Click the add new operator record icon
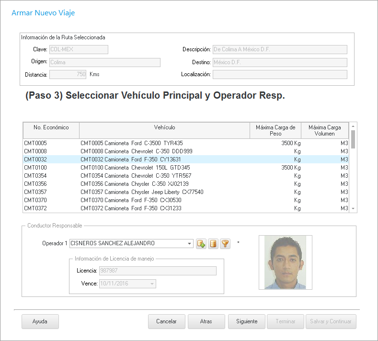The width and height of the screenshot is (378, 341). point(201,244)
